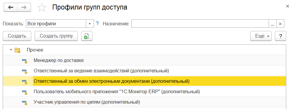Open the Показать dropdown arrow
This screenshot has width=291, height=109.
[90, 24]
